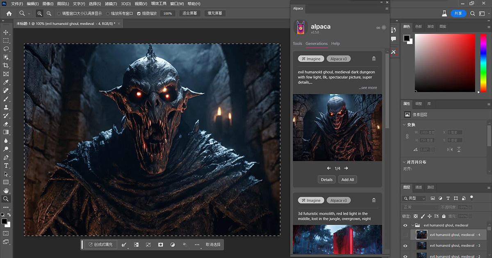
Task: Switch to the 通道 (Channels) tab
Action: (419, 187)
